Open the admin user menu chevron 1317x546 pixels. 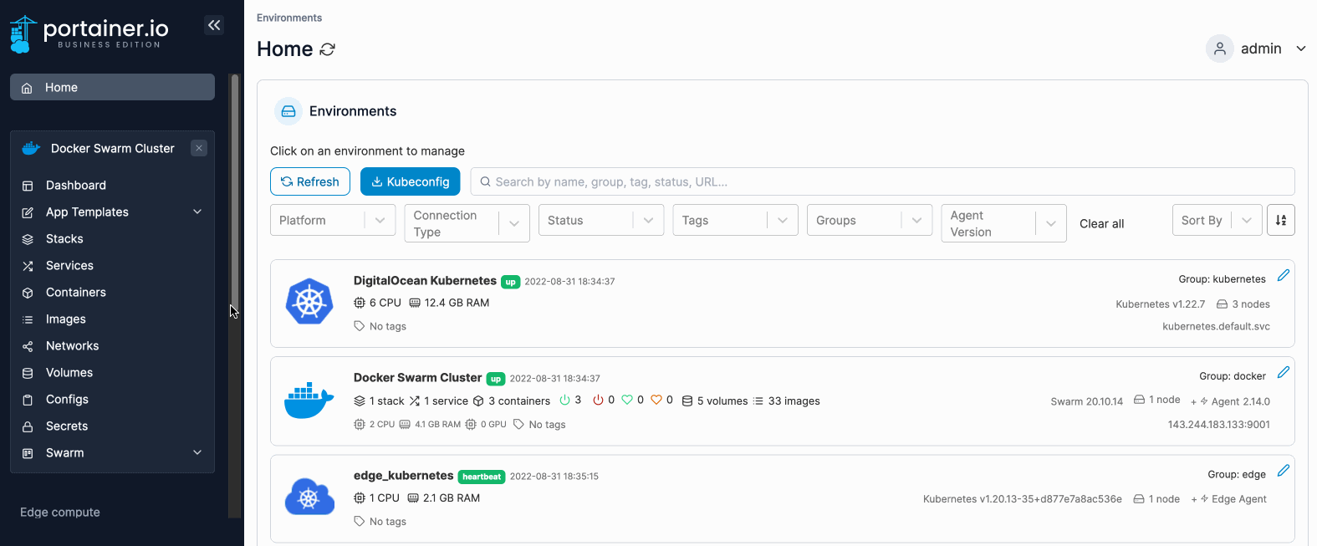tap(1301, 48)
